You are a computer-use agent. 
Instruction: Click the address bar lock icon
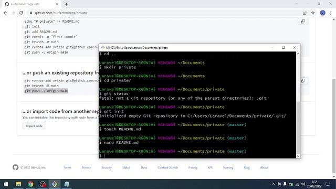(x=31, y=13)
